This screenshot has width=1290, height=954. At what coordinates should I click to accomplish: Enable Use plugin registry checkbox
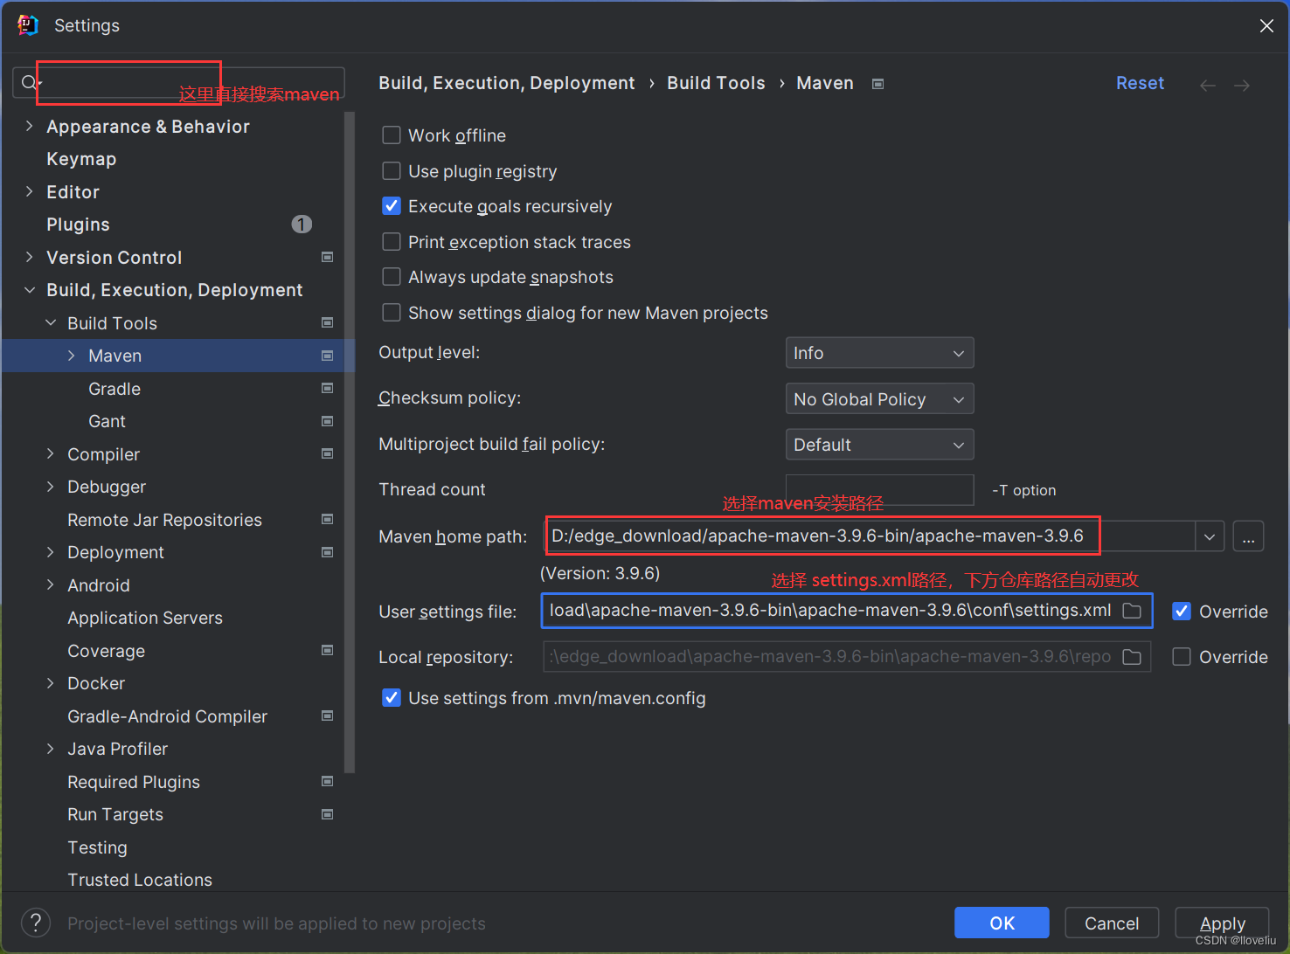coord(392,171)
